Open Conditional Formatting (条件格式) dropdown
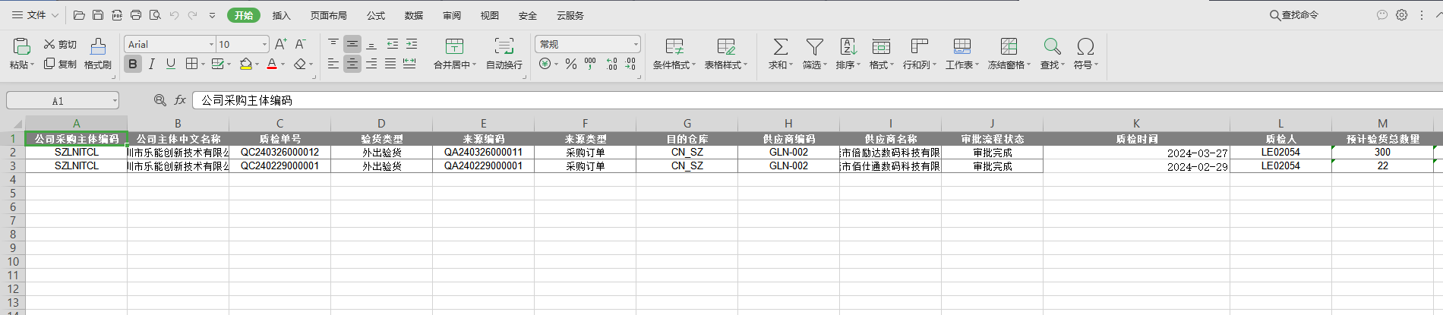 click(x=674, y=53)
